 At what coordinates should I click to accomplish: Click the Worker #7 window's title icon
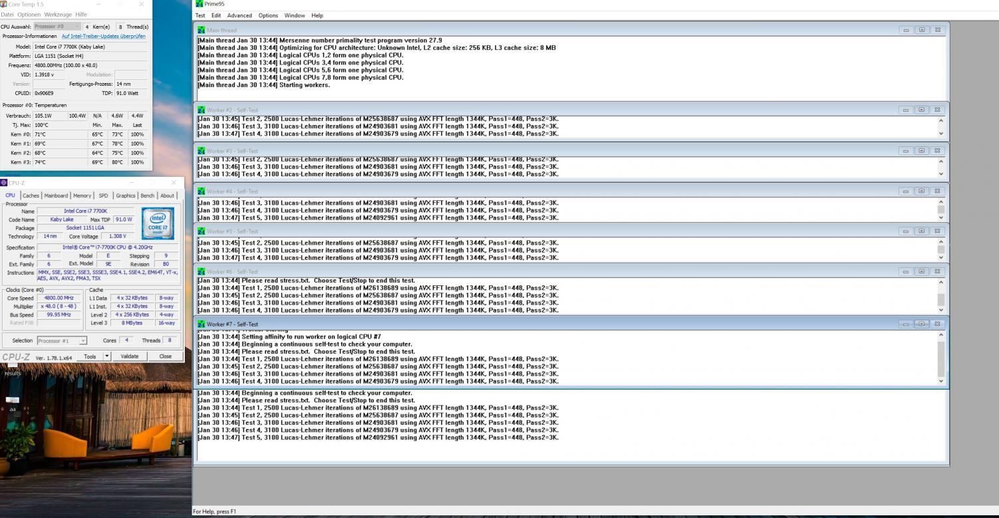pos(202,324)
